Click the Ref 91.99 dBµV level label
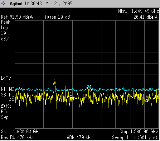The height and width of the screenshot is (141, 160). tap(17, 17)
